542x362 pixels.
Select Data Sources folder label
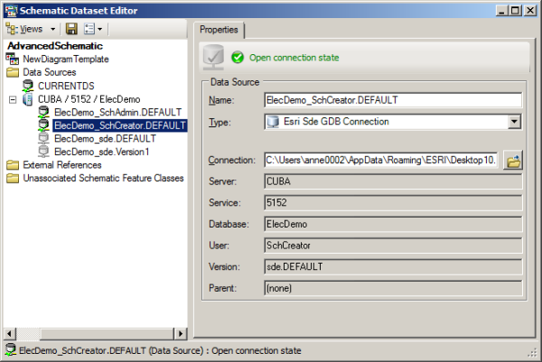pyautogui.click(x=50, y=72)
